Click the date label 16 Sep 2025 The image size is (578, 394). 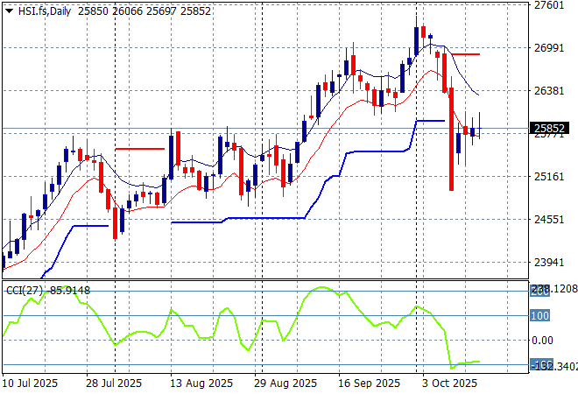point(370,383)
